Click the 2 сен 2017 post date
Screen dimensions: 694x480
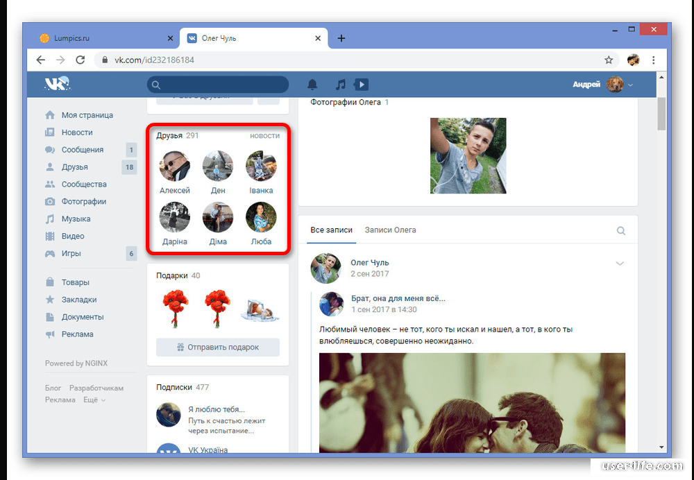click(370, 274)
